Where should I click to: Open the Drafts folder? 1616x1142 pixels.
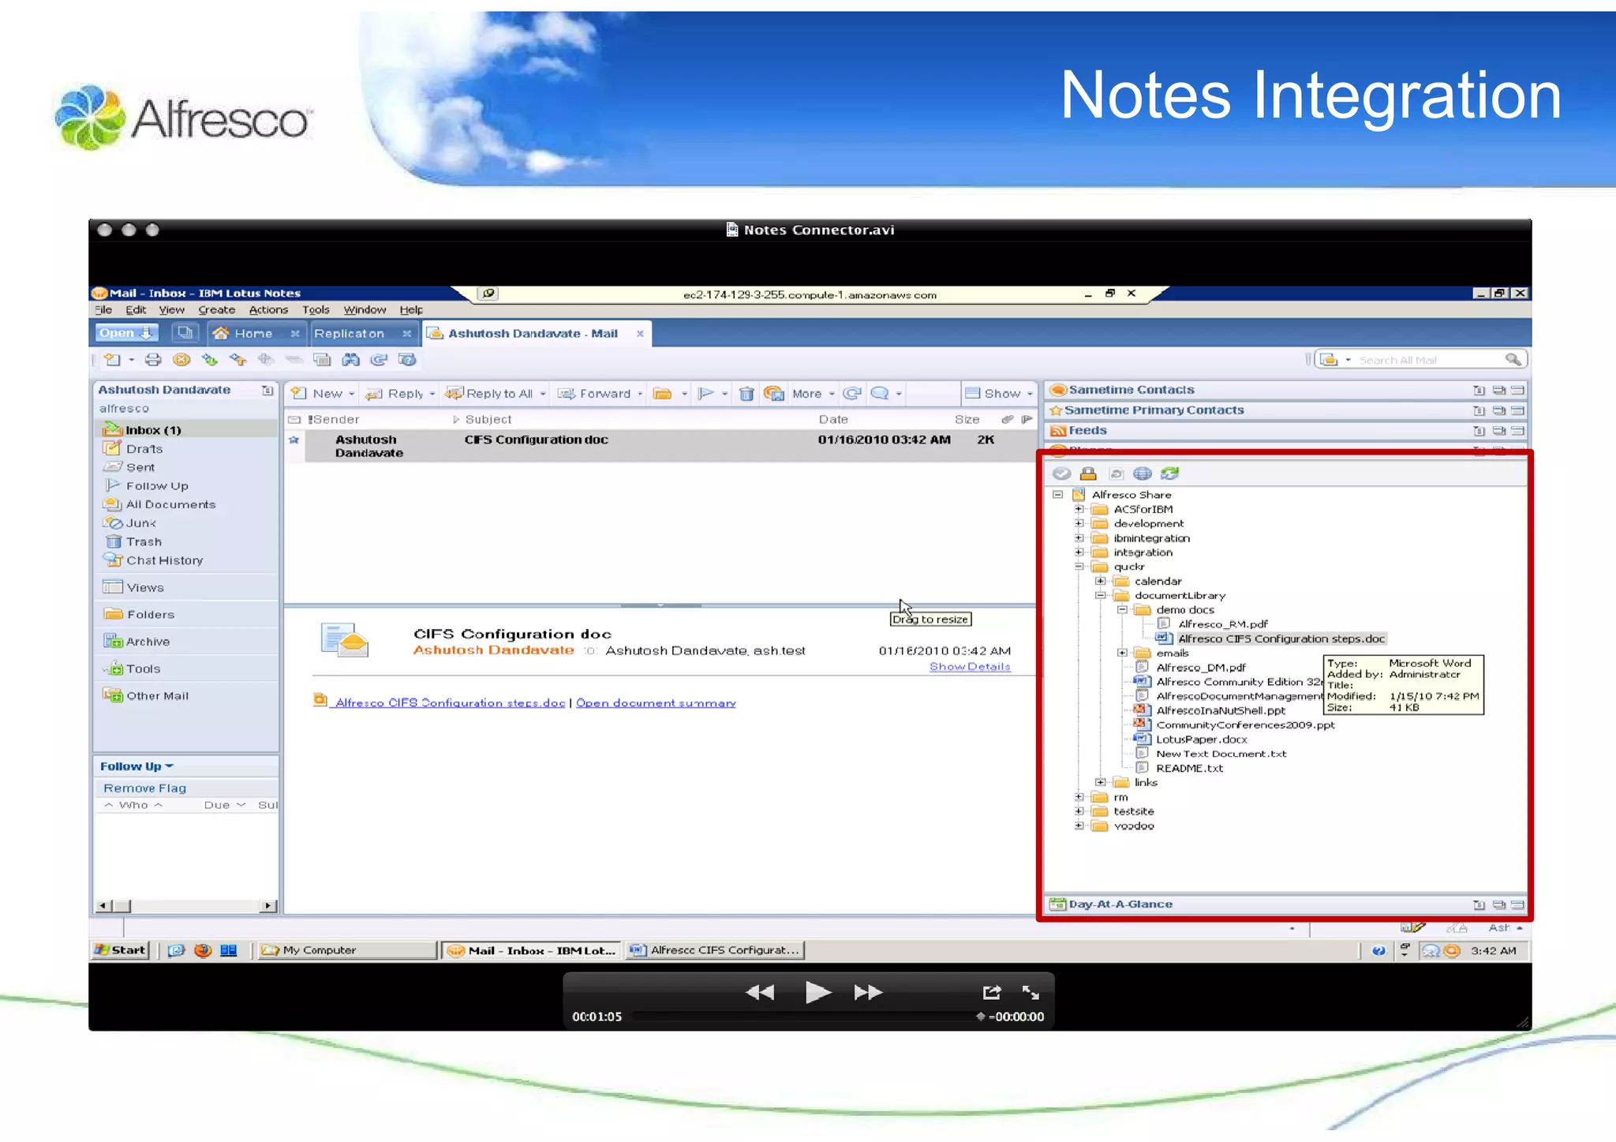click(144, 448)
